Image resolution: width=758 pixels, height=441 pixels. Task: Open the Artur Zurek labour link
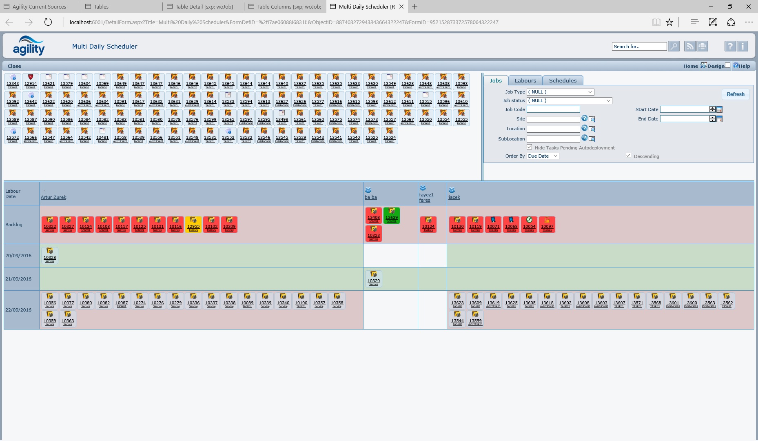53,197
